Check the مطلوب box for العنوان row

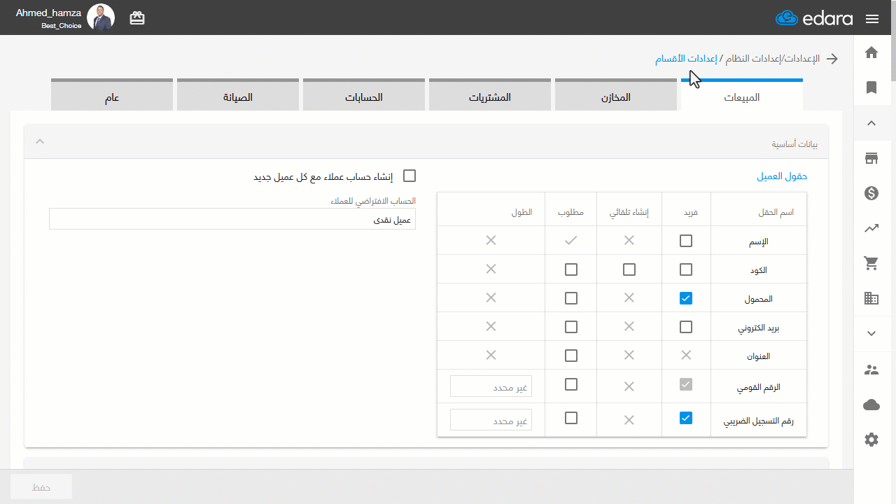pos(571,356)
